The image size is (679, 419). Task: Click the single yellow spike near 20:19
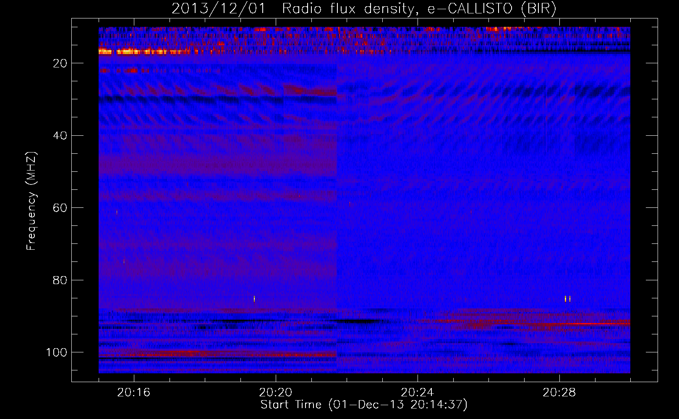click(x=254, y=299)
